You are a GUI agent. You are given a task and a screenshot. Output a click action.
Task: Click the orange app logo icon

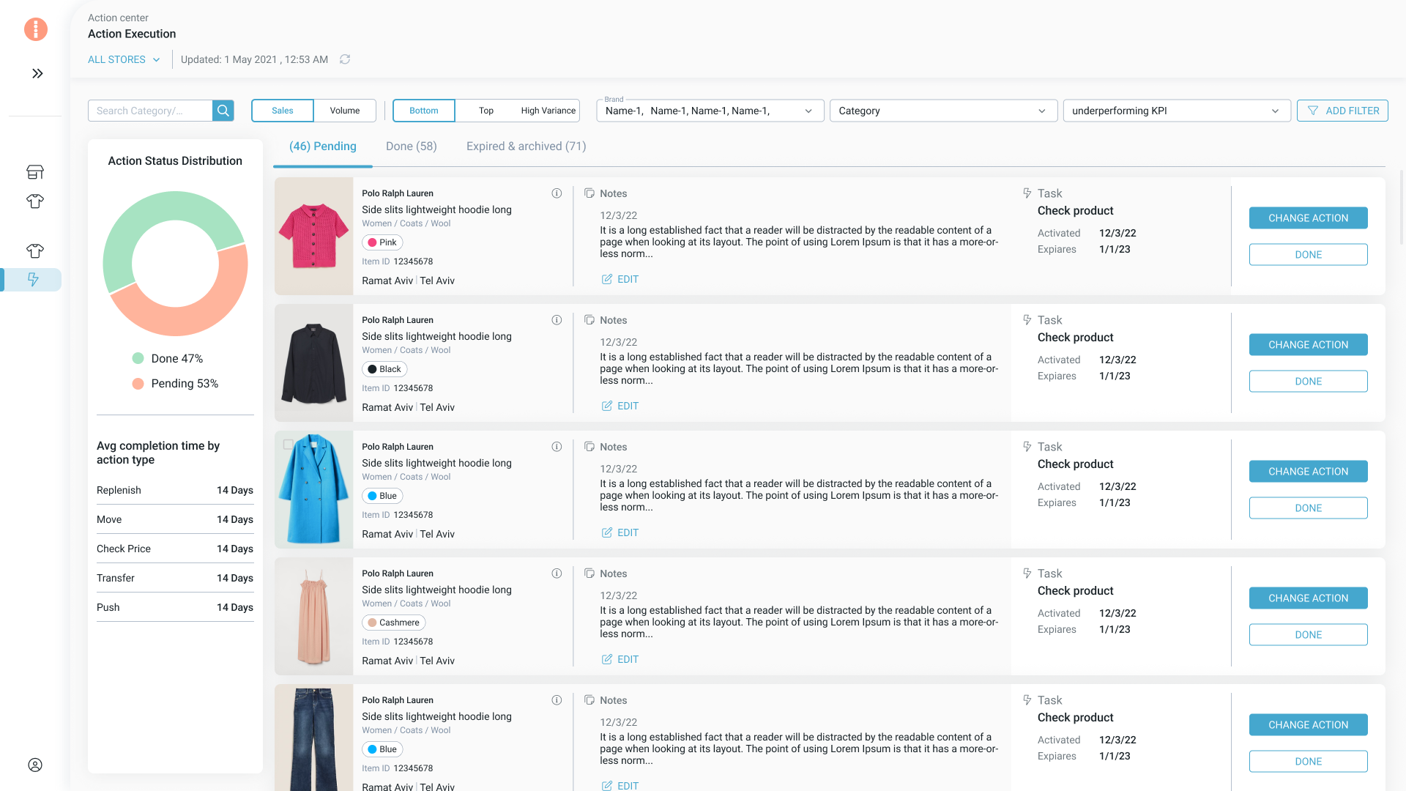coord(36,29)
